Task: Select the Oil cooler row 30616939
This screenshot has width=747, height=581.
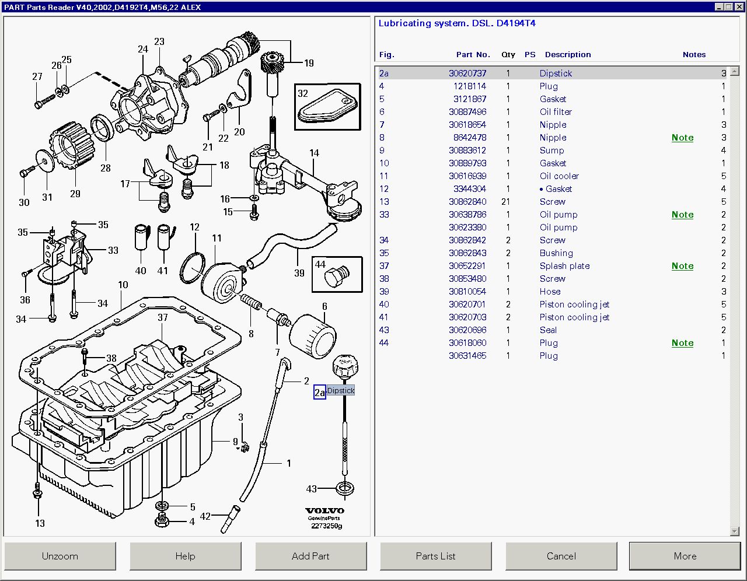Action: (552, 176)
